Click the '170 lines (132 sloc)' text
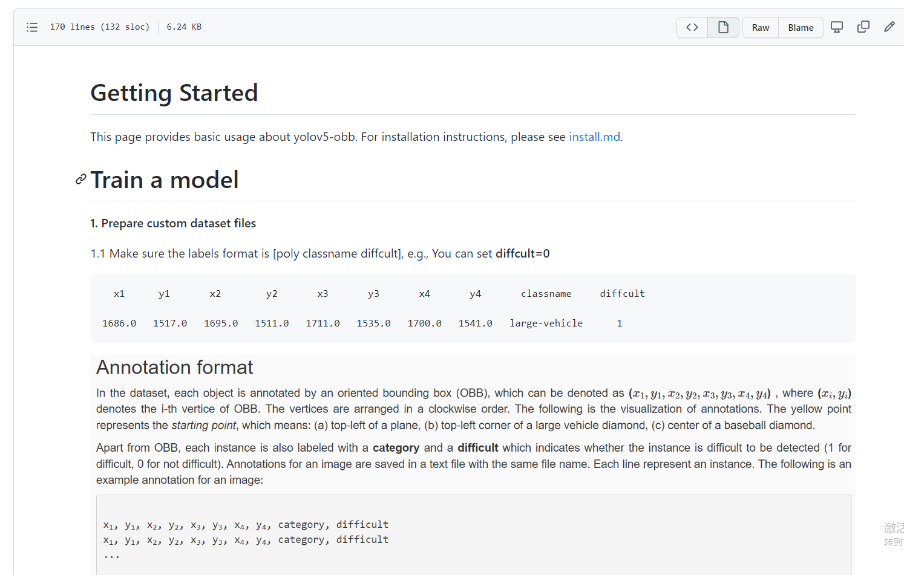Image resolution: width=904 pixels, height=575 pixels. tap(100, 27)
